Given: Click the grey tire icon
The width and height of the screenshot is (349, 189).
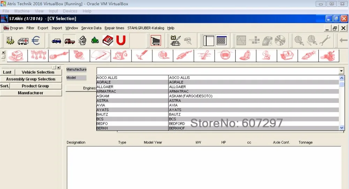Looking at the screenshot, I should [267, 41].
